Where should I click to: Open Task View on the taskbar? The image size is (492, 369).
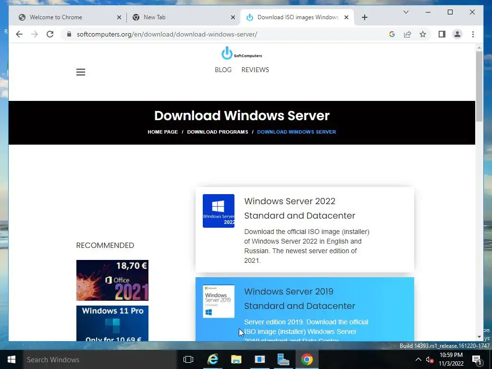pos(188,359)
